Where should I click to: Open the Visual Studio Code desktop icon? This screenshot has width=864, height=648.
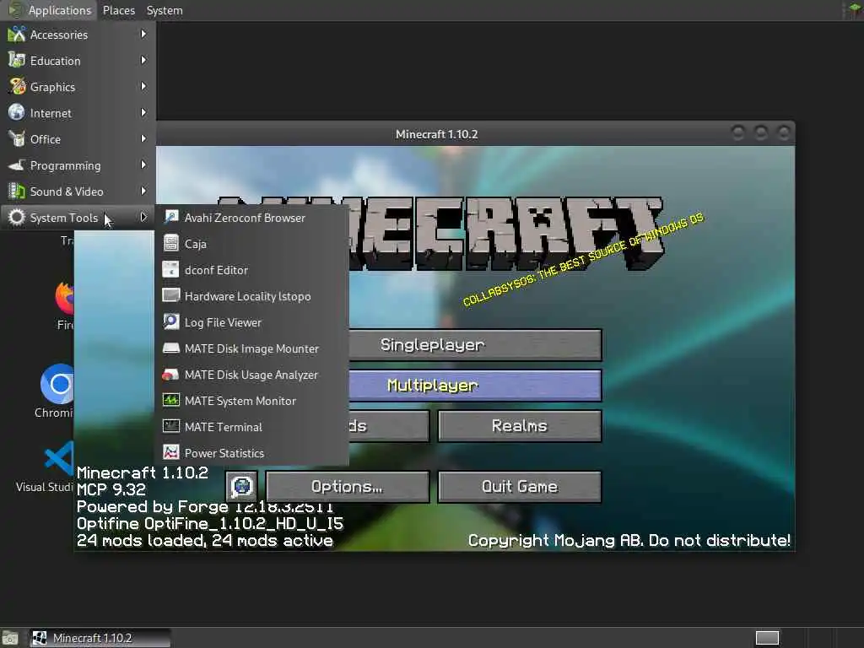60,458
